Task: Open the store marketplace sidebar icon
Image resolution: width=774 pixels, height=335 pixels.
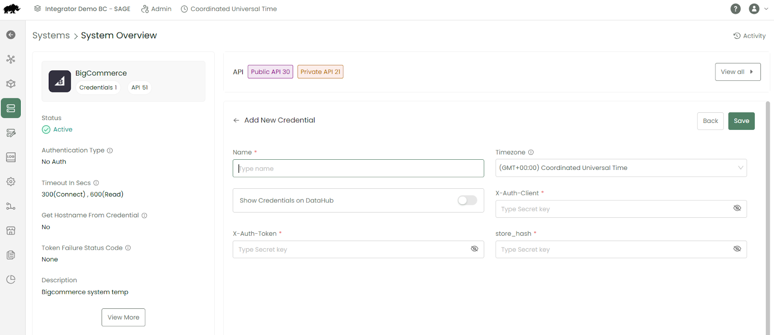Action: [11, 230]
